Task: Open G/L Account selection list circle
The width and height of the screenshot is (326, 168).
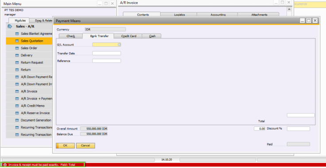Action: pos(119,45)
